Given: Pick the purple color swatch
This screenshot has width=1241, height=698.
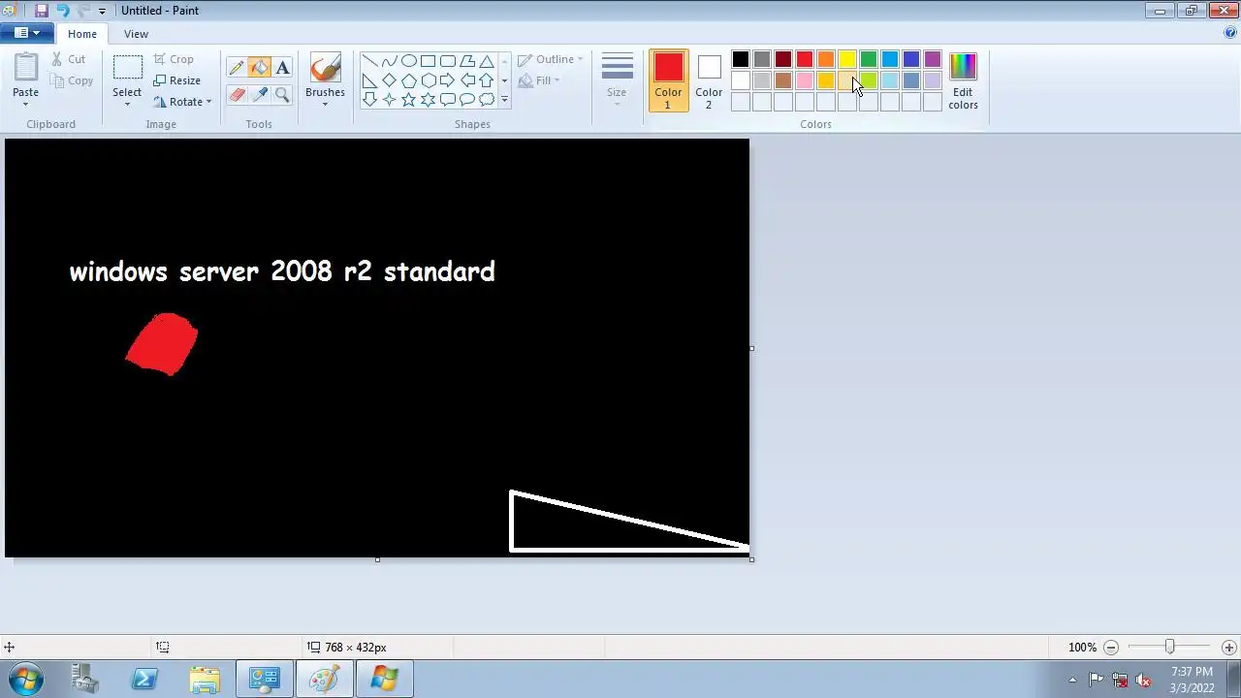Looking at the screenshot, I should [x=933, y=60].
